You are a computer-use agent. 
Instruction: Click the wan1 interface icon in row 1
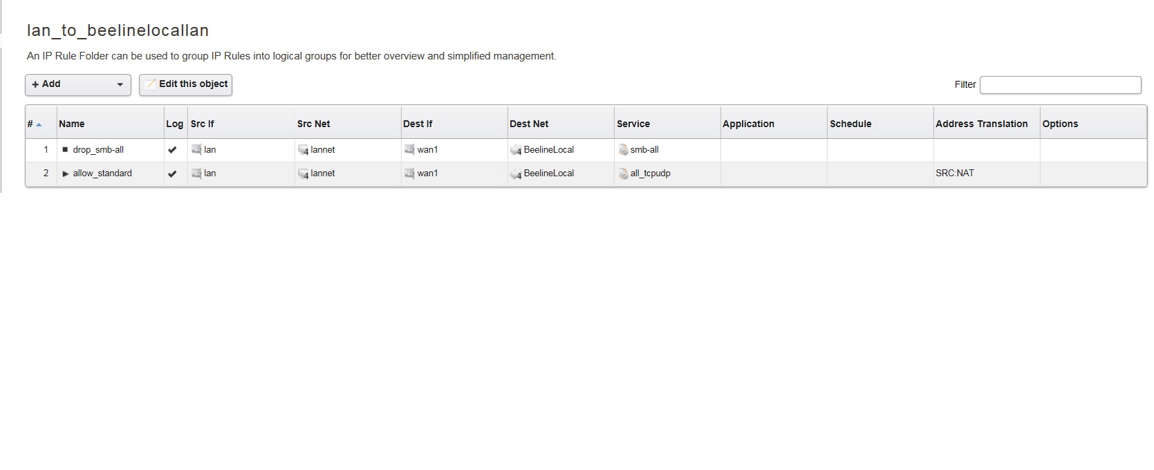pos(409,149)
